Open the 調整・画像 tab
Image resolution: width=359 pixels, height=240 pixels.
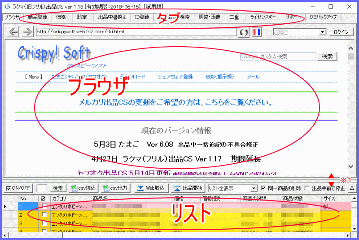pyautogui.click(x=210, y=17)
